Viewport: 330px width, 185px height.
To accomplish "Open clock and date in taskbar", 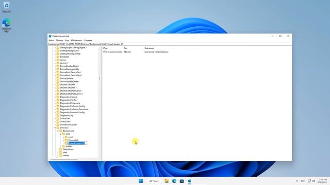I will [322, 181].
